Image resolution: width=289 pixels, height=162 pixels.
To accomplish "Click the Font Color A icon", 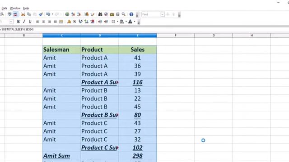I will [x=130, y=22].
